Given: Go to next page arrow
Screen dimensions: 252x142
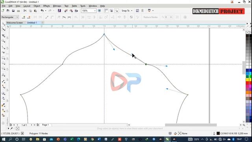Looking at the screenshot, I should click(x=31, y=125).
